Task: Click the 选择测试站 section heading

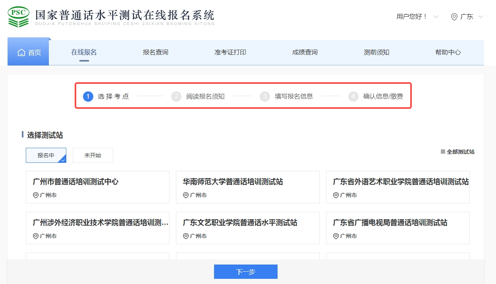Action: [45, 135]
